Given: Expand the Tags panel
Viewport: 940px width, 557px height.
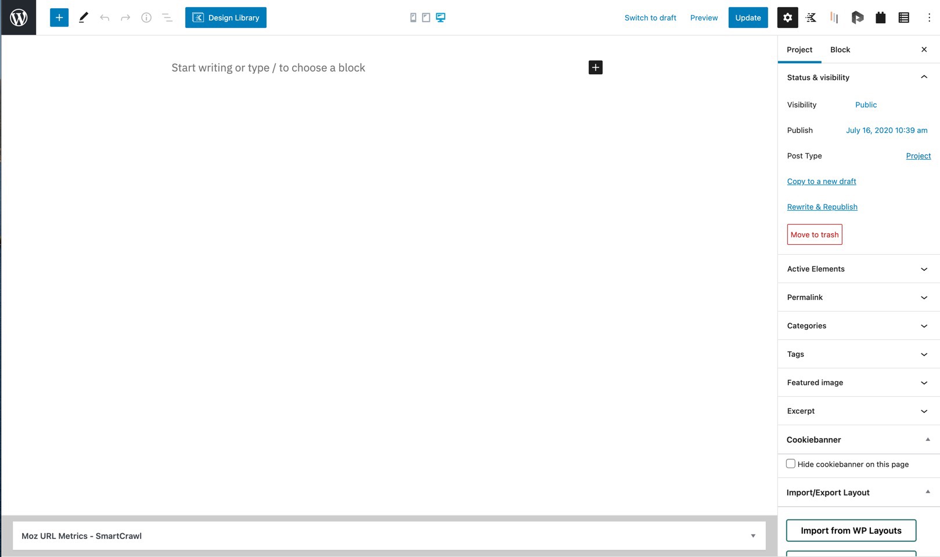Looking at the screenshot, I should (859, 354).
